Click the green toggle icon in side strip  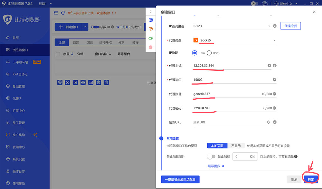[150, 38]
